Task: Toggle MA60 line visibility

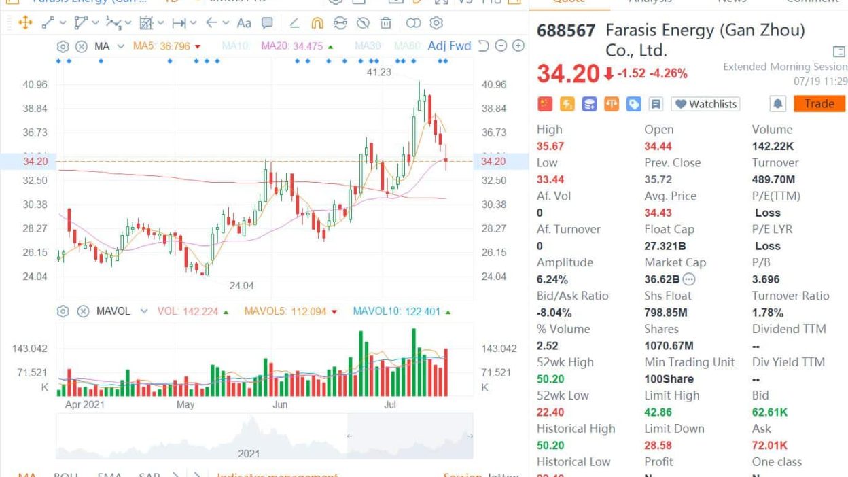Action: (408, 46)
